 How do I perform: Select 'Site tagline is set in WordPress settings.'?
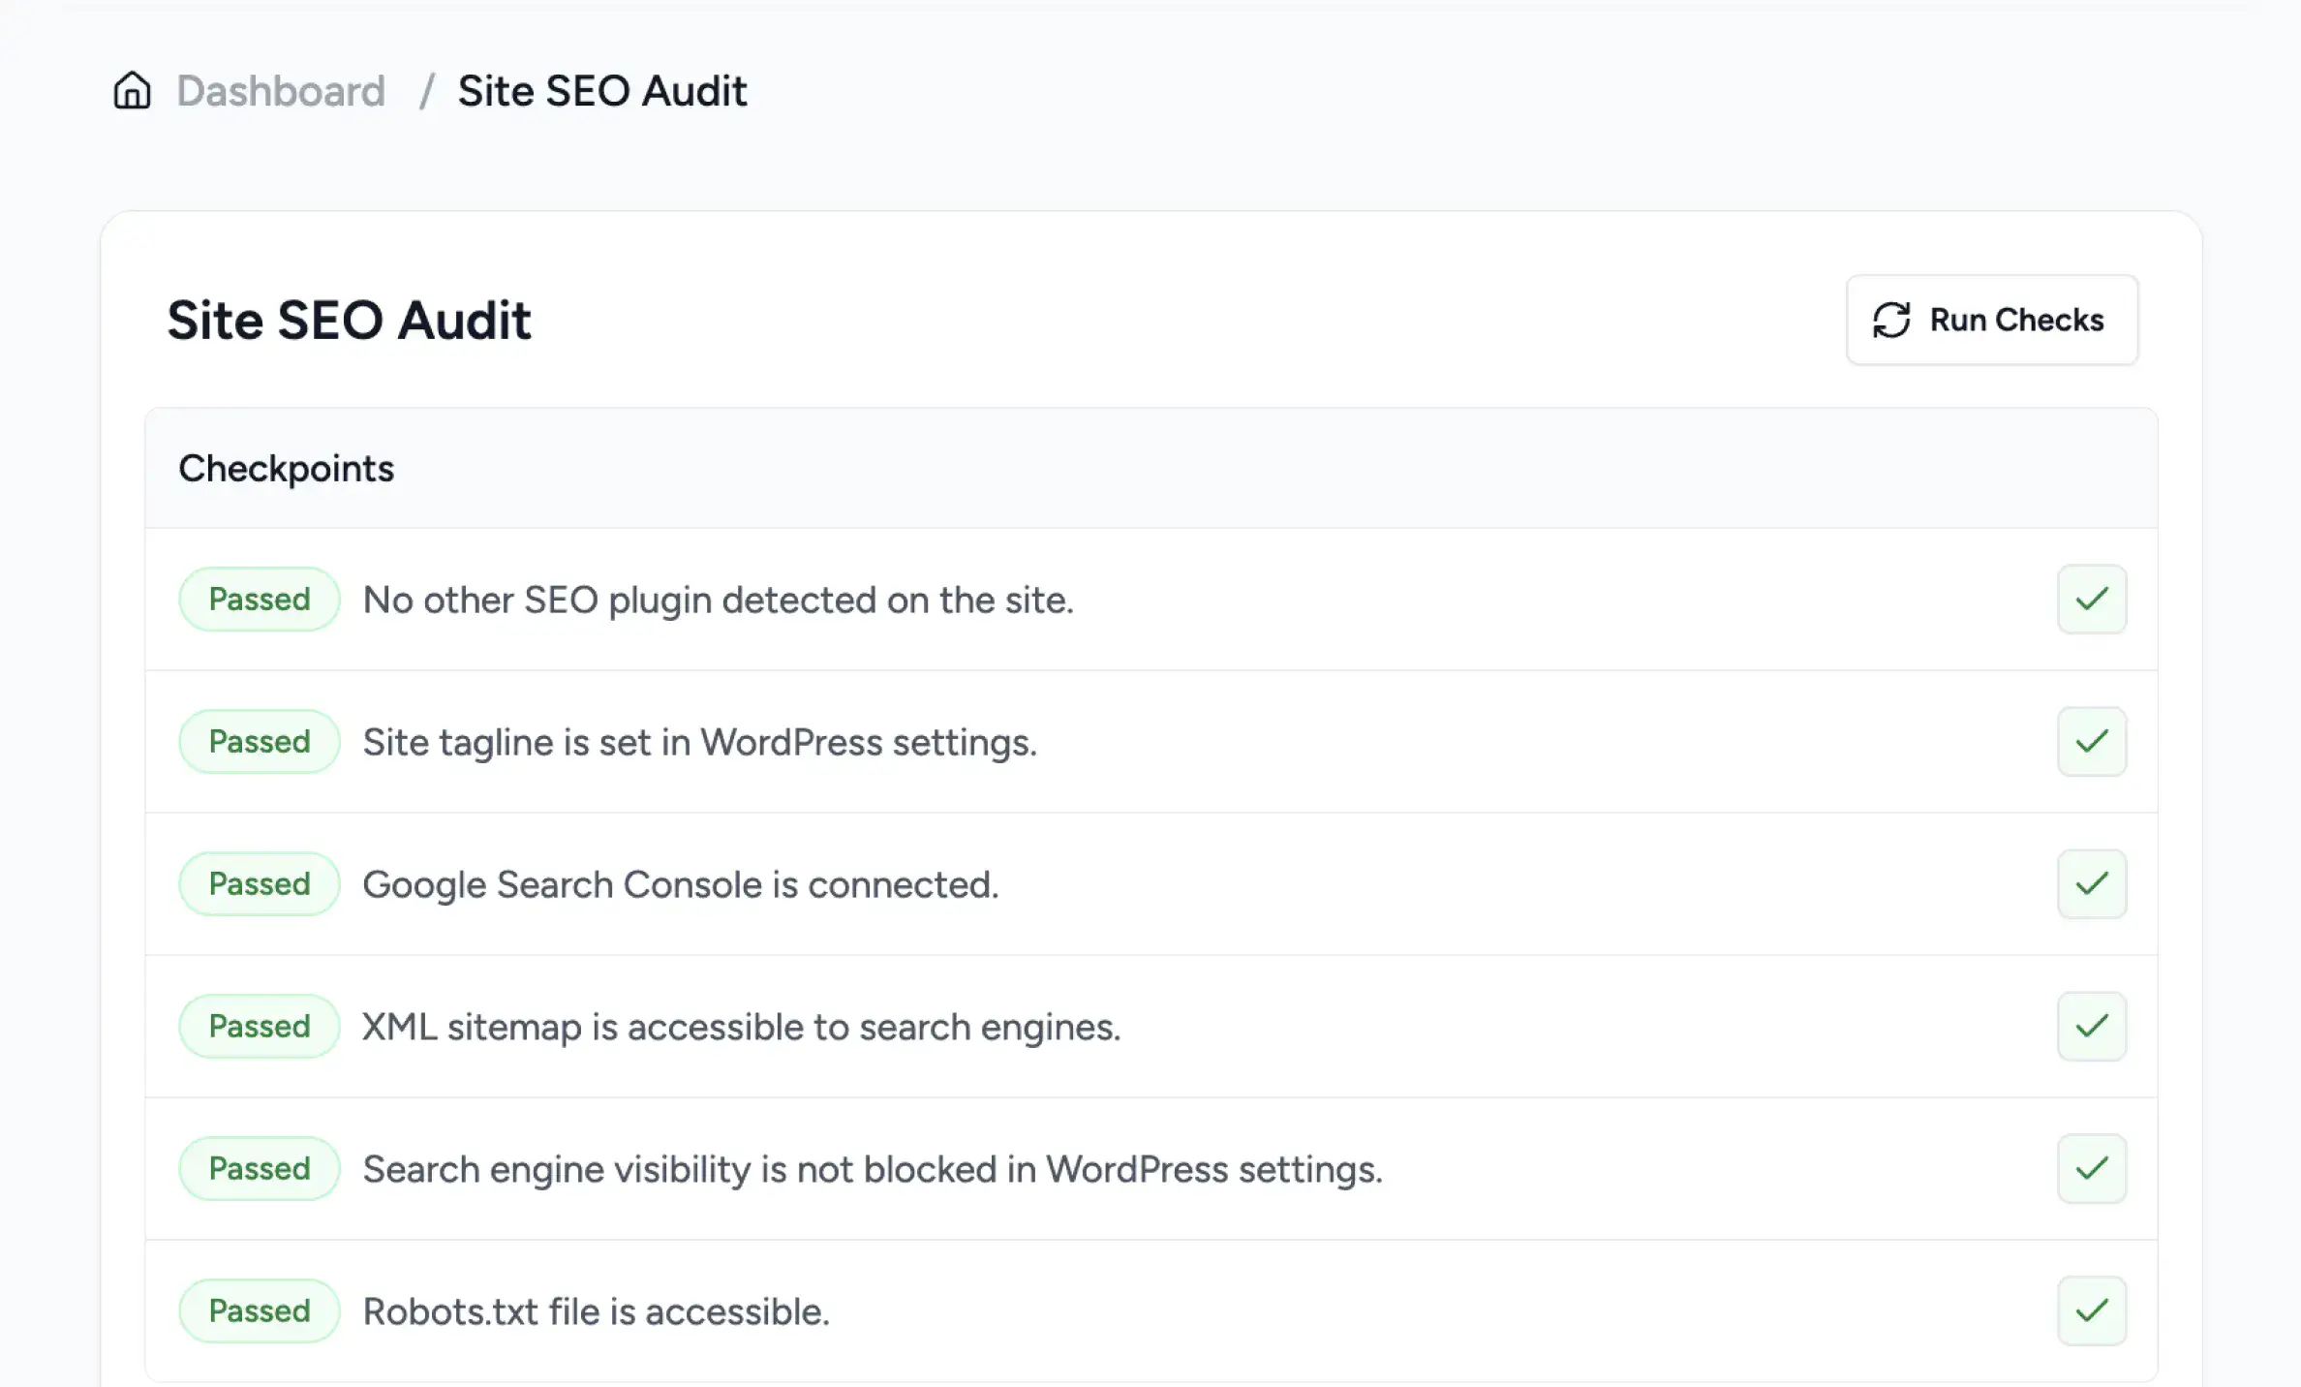(x=700, y=743)
